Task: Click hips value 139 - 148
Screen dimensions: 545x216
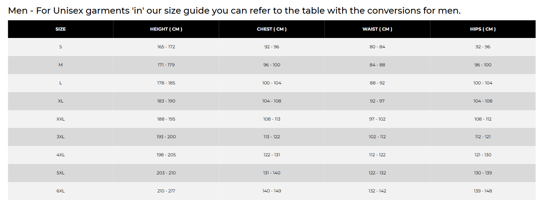Action: coord(483,191)
